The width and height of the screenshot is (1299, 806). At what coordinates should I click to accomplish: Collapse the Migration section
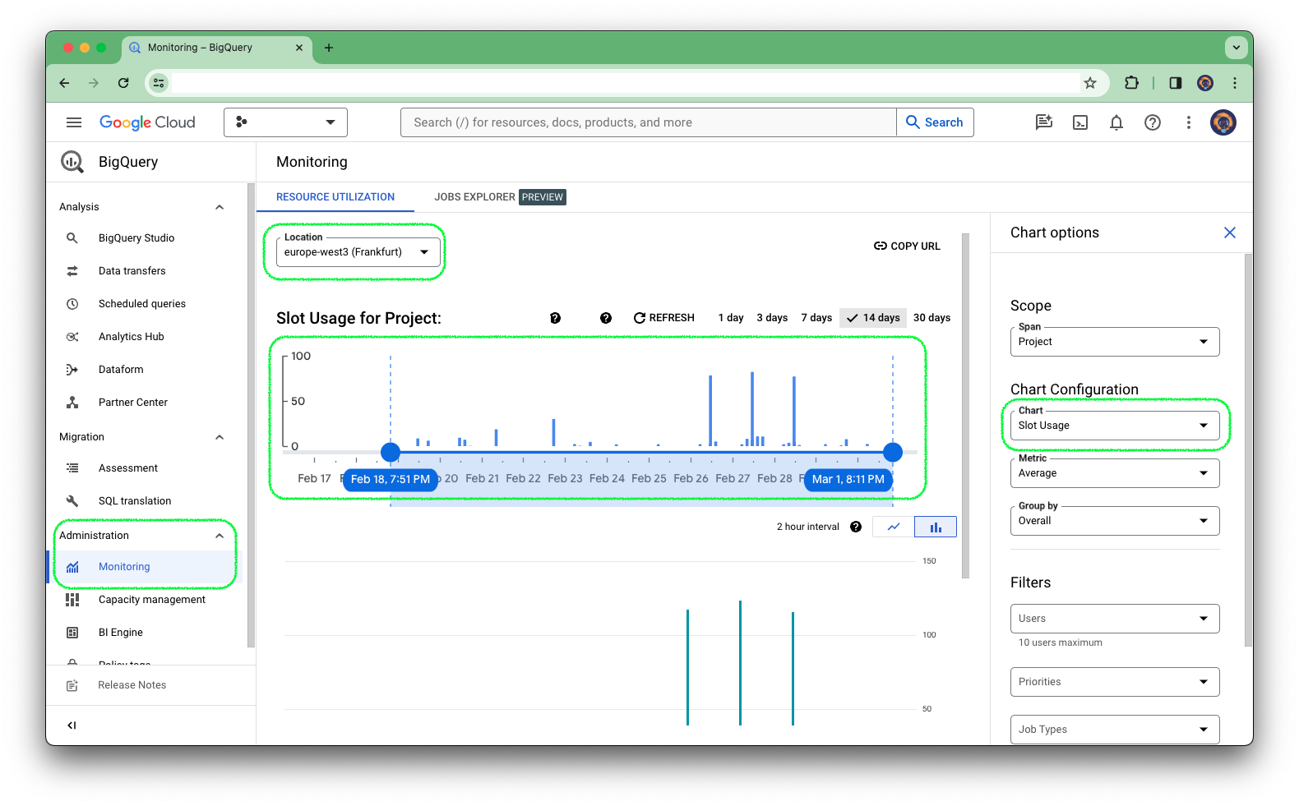pyautogui.click(x=220, y=437)
